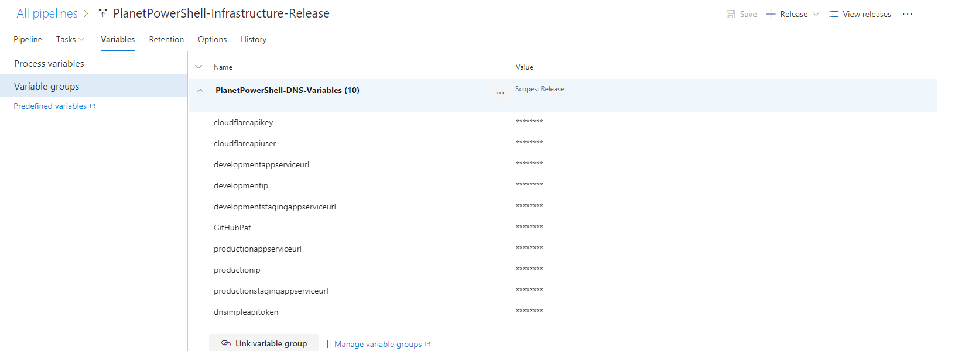Open the top-right more actions ellipsis
Screen dimensions: 972x351
[x=908, y=14]
